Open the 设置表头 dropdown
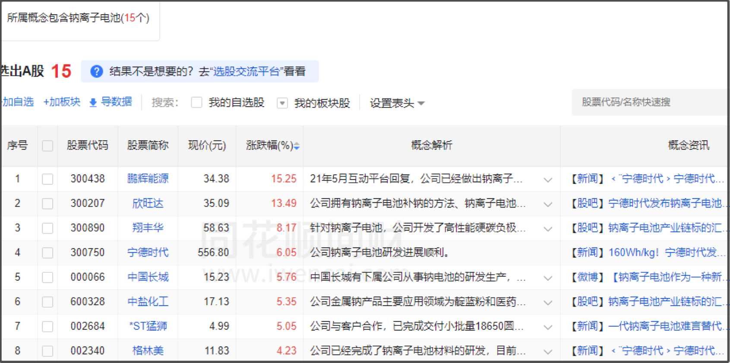Viewport: 730px width, 363px height. click(397, 103)
